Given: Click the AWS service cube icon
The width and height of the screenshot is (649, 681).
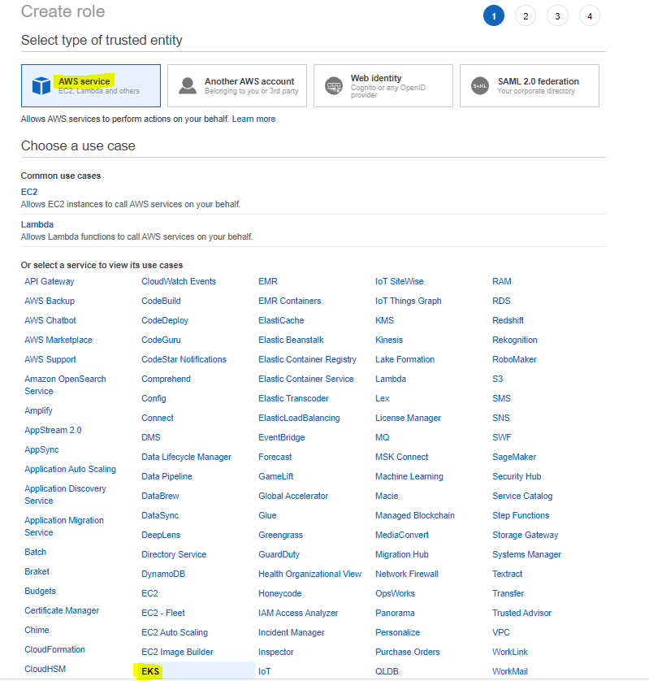Looking at the screenshot, I should (41, 85).
